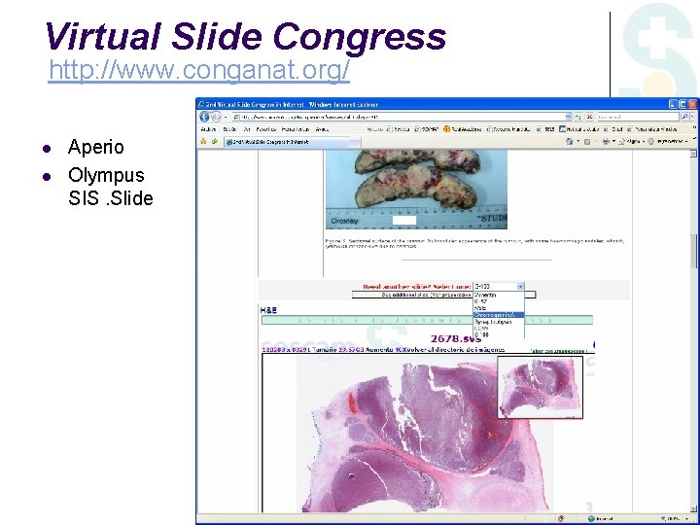Click the Internet zone indicator in status bar
700x525 pixels.
point(601,519)
